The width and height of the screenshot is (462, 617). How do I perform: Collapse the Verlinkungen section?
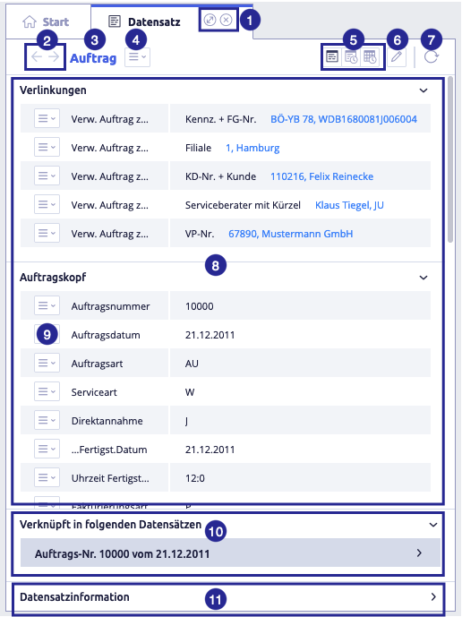[423, 90]
